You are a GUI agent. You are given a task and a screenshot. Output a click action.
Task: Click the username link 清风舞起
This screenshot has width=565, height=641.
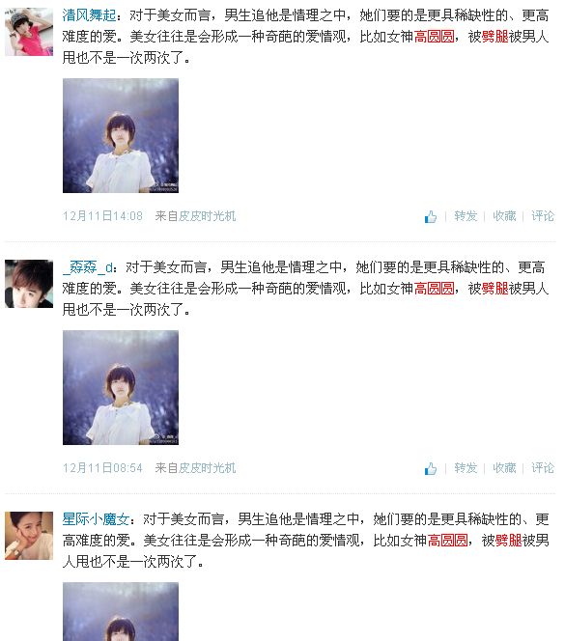[89, 15]
